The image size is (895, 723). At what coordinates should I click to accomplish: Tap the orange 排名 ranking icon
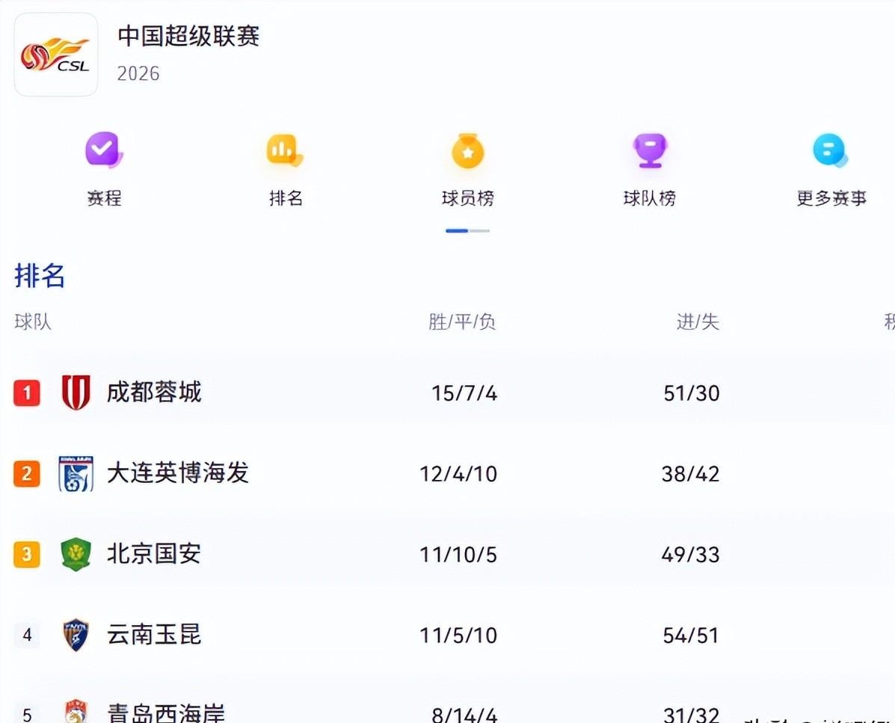[285, 150]
